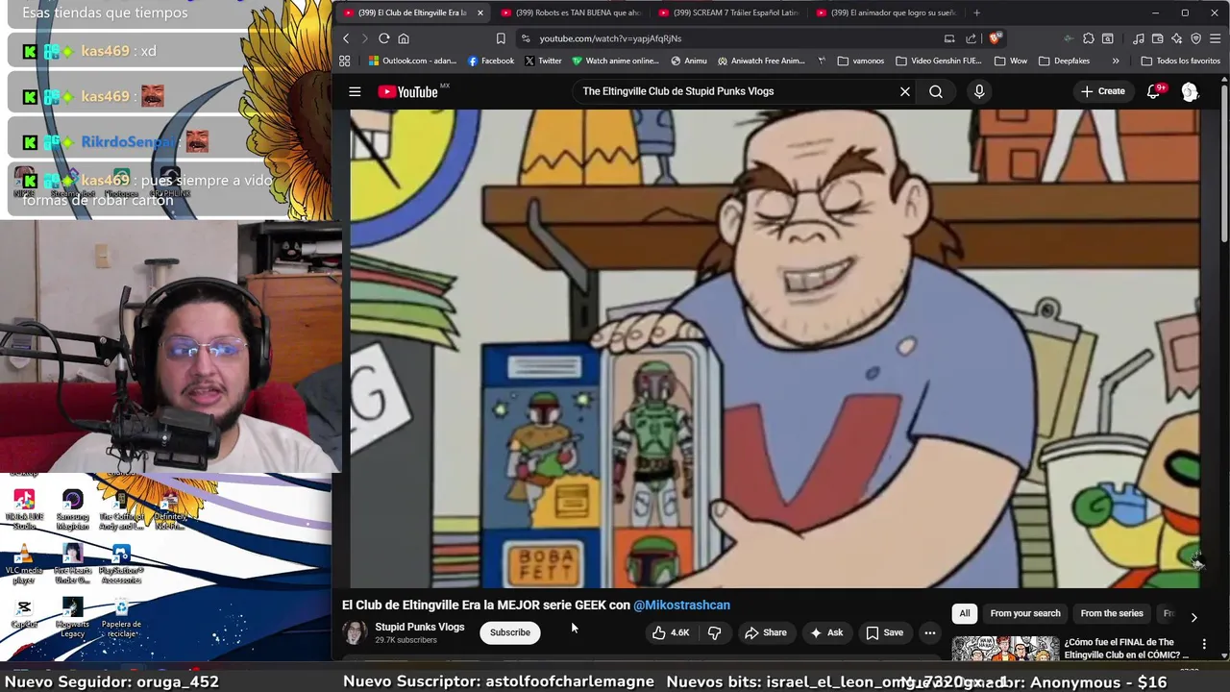
Task: Open the browser extensions puzzle icon
Action: click(x=1088, y=38)
